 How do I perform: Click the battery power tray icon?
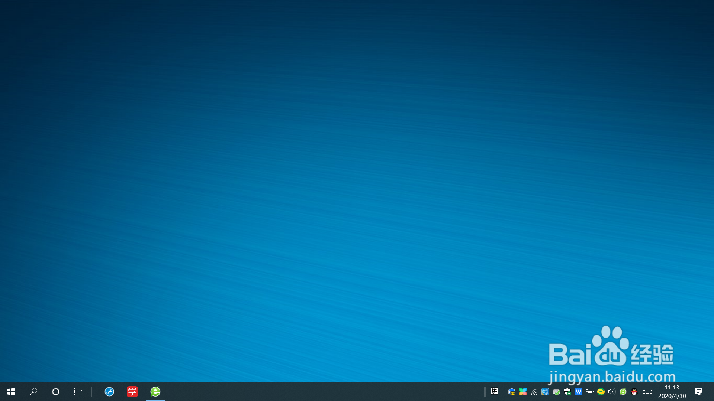(590, 392)
